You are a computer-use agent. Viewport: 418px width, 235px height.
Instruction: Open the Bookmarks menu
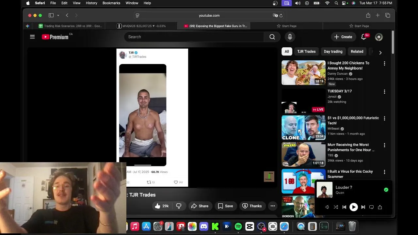[111, 3]
